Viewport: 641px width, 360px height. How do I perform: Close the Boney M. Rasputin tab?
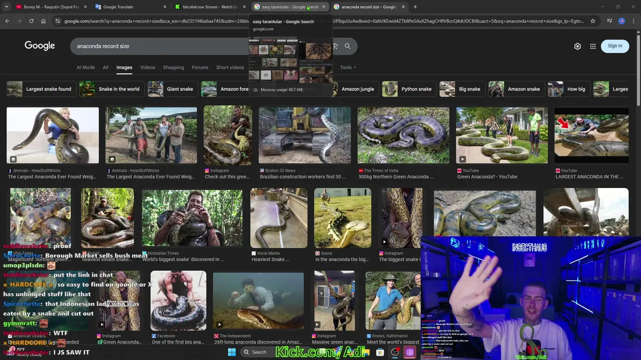85,7
